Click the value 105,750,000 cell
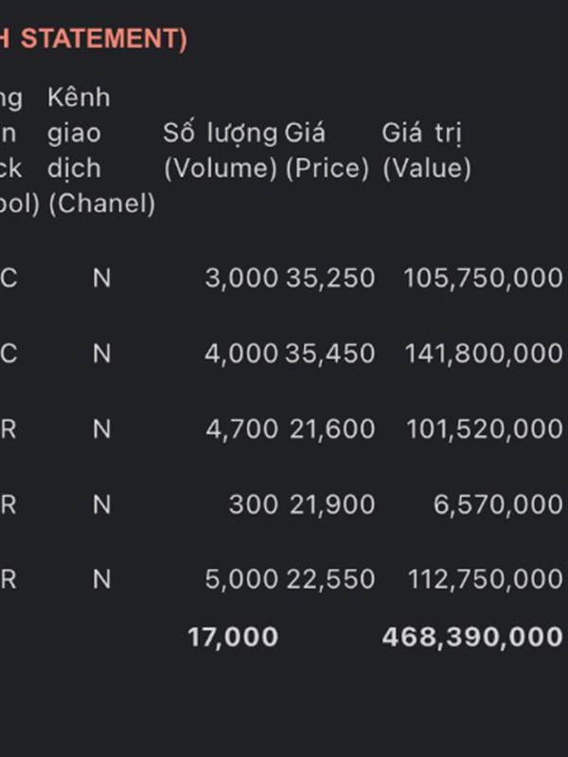The image size is (568, 757). [483, 278]
